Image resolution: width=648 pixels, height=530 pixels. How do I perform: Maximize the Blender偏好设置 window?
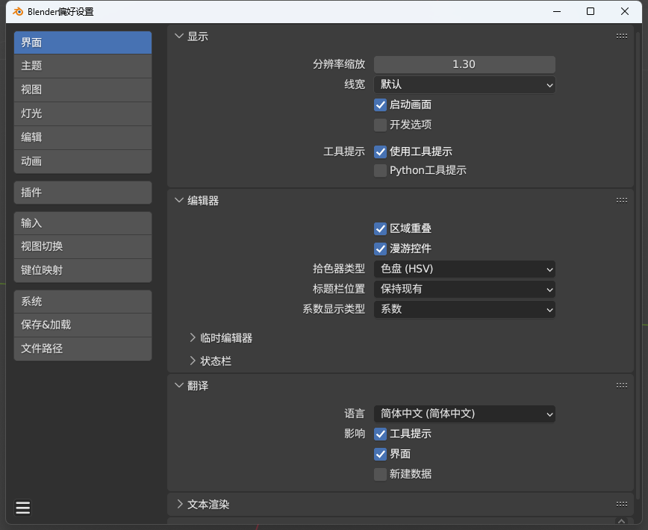point(591,11)
